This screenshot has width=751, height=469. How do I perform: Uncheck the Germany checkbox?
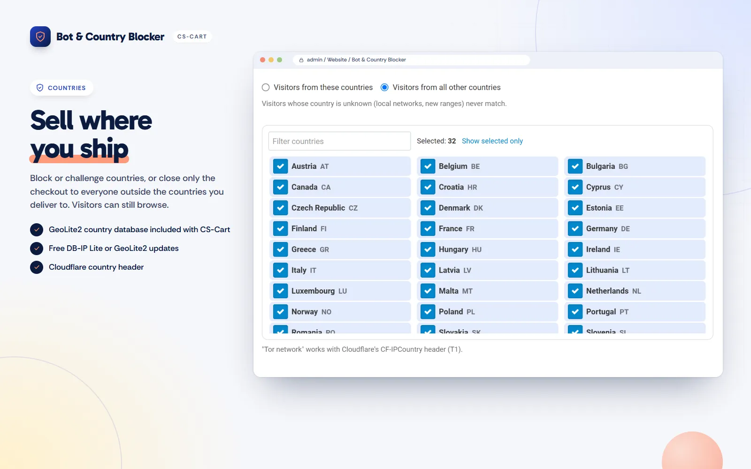tap(575, 229)
